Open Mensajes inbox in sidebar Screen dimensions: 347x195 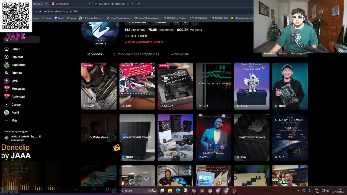18,89
